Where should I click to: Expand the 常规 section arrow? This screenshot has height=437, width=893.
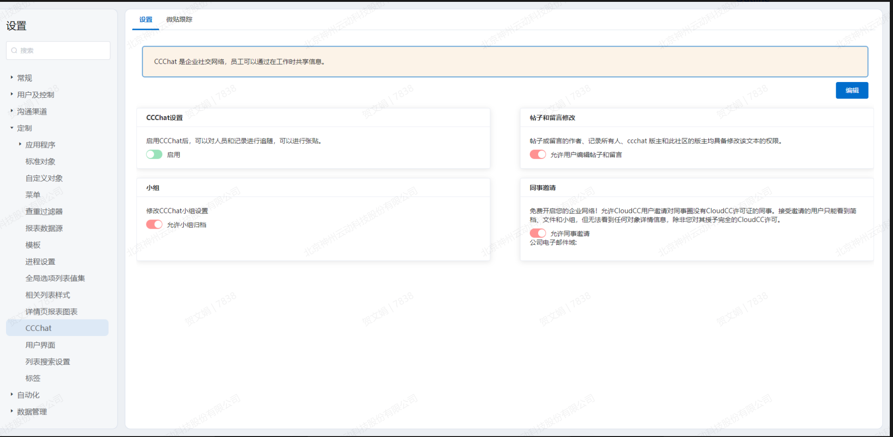(12, 77)
